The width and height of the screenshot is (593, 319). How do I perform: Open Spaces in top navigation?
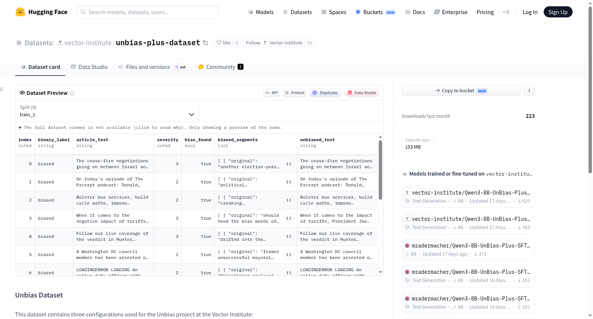point(334,12)
